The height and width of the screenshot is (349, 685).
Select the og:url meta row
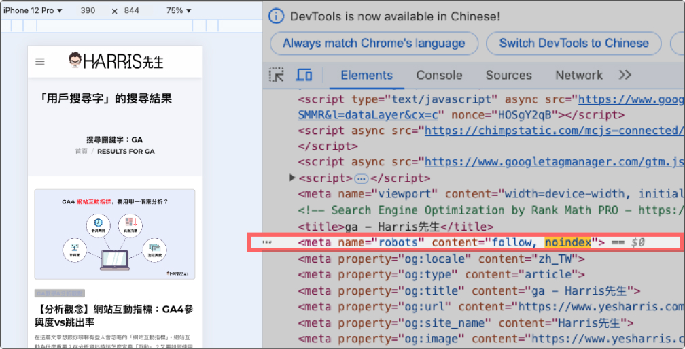(491, 307)
